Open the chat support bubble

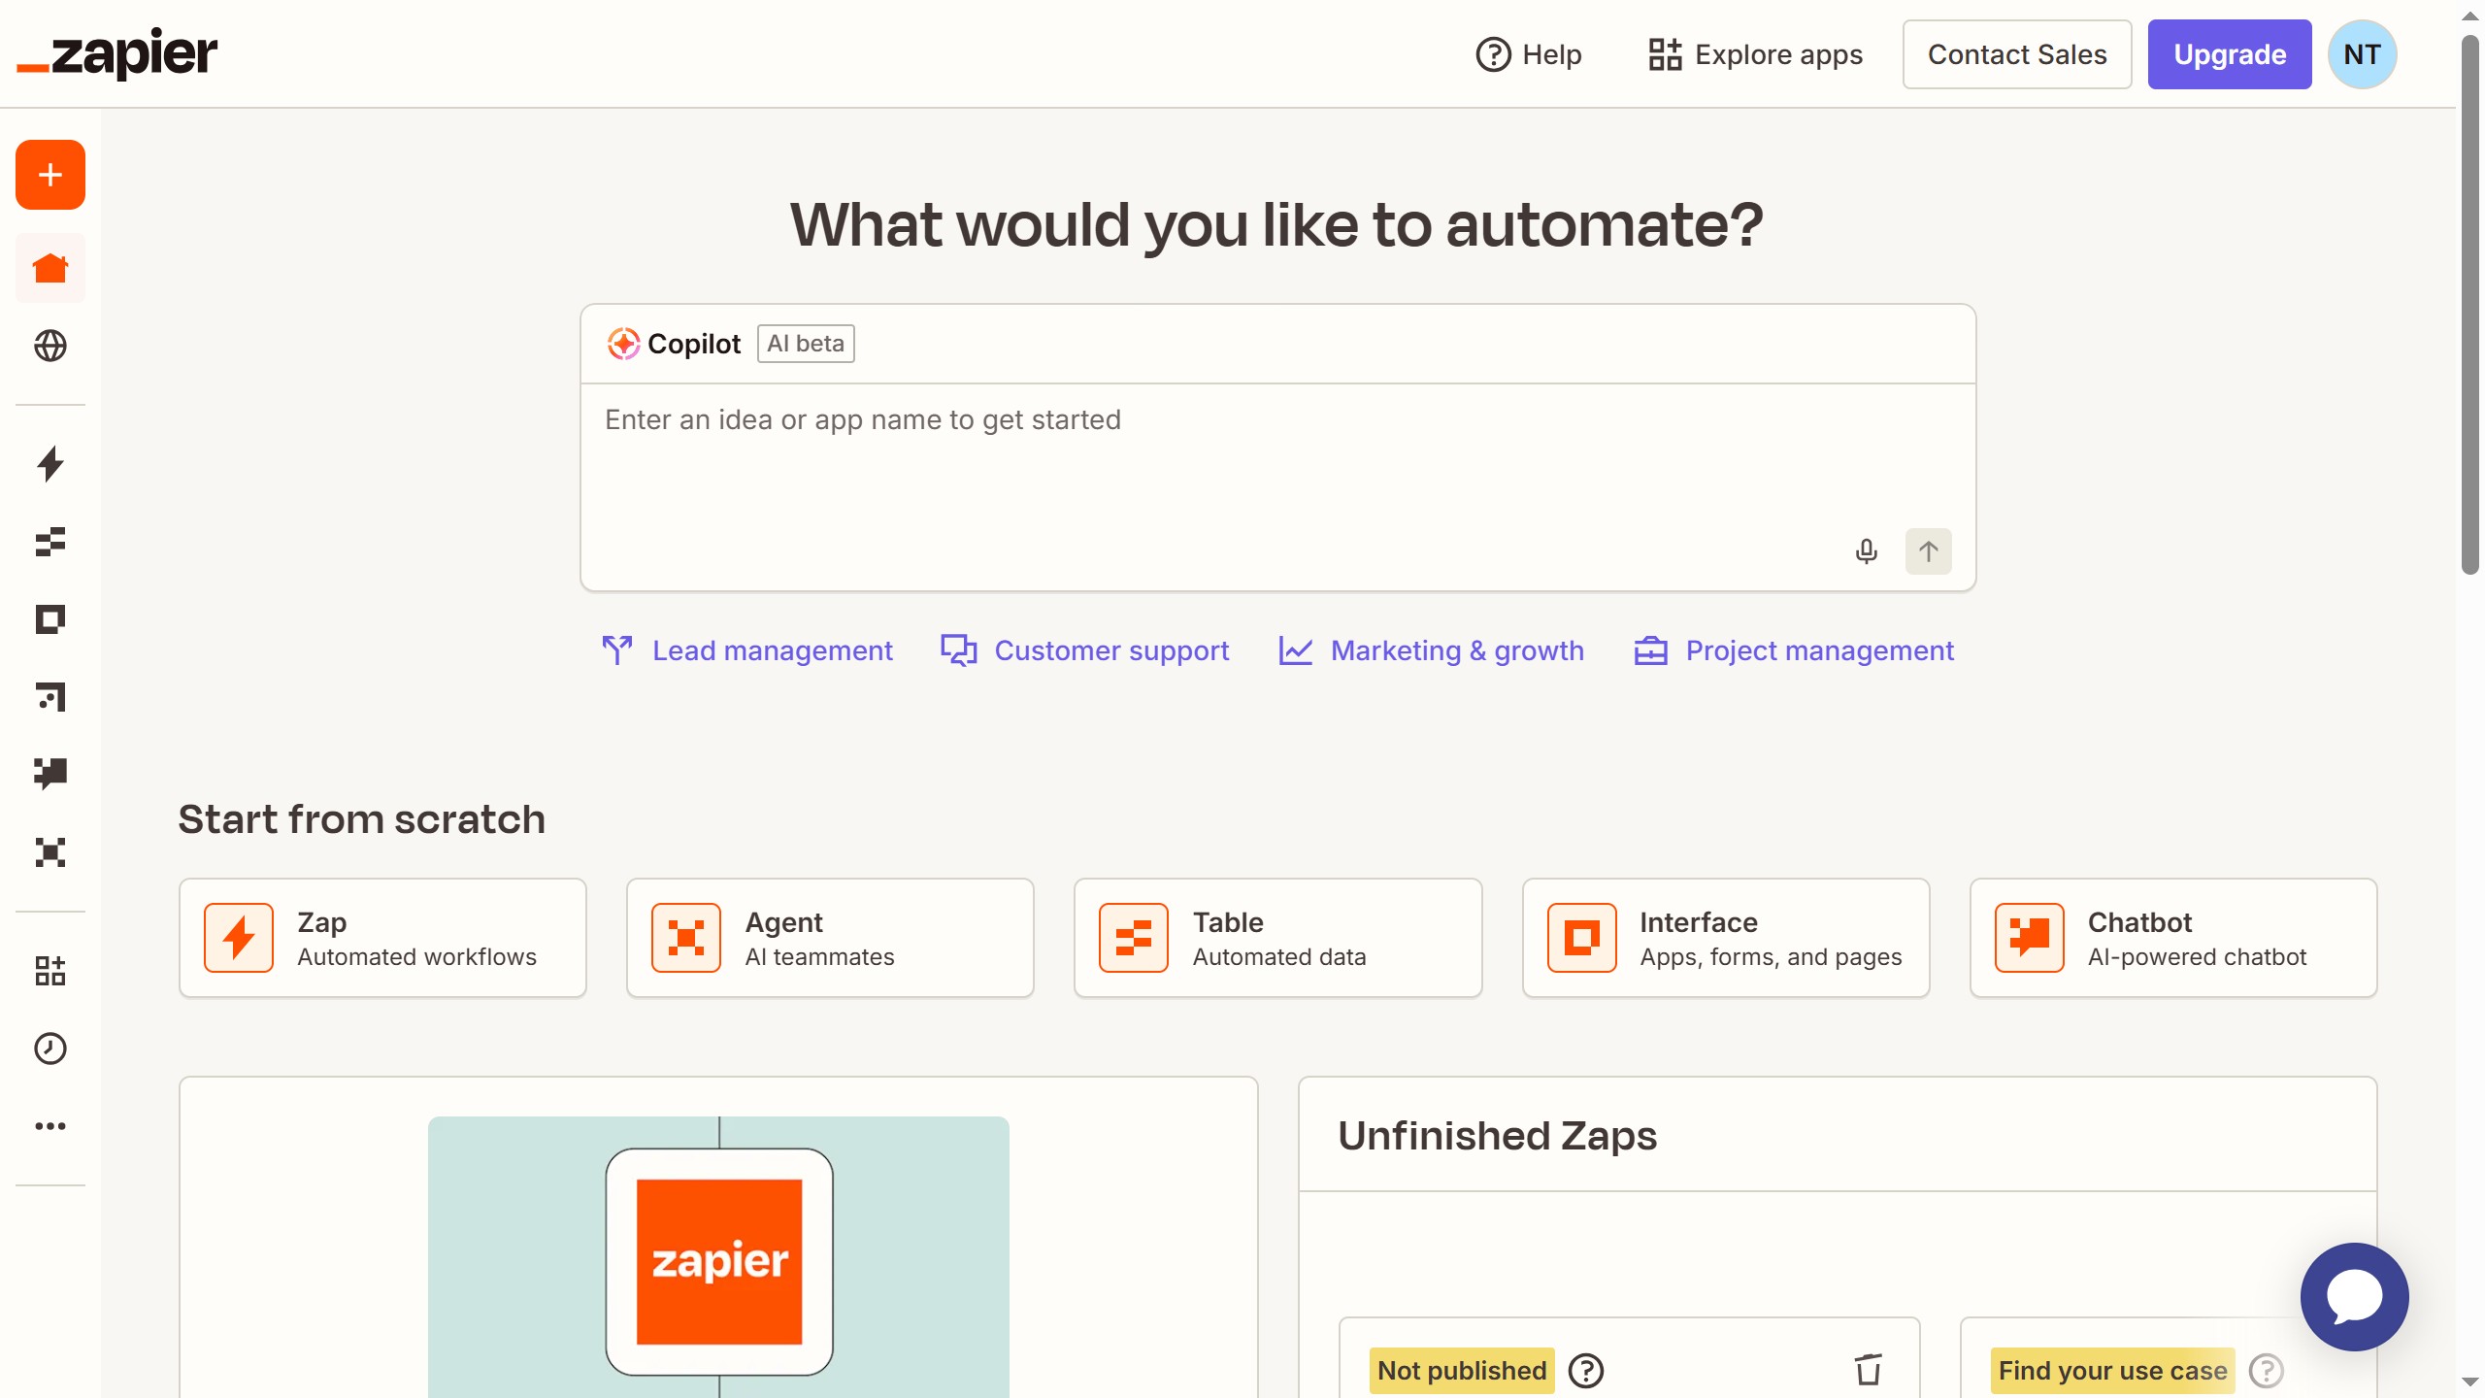[x=2354, y=1297]
